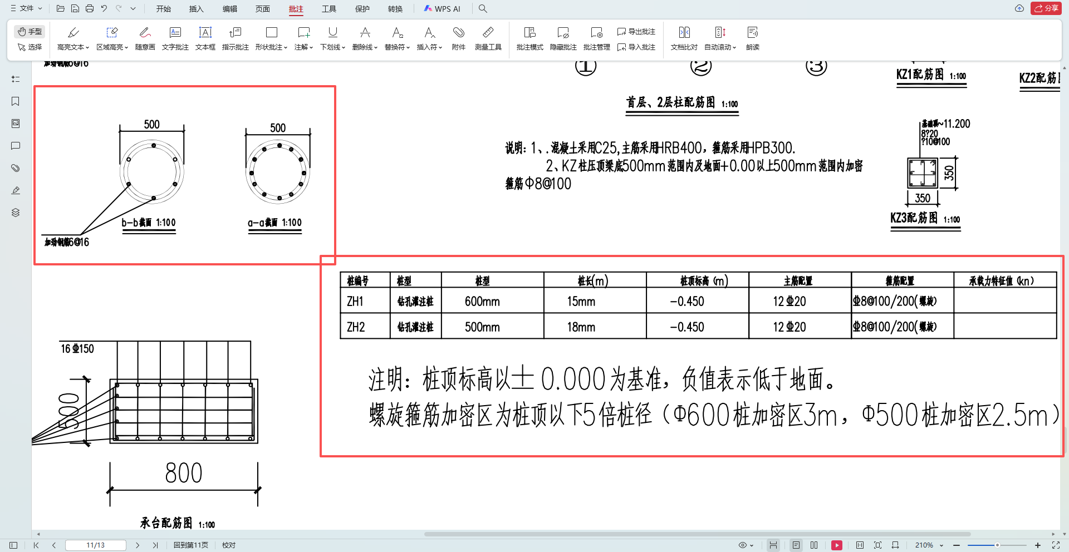Screen dimensions: 1069x552
Task: Open the bookmarks panel in left sidebar
Action: (x=15, y=101)
